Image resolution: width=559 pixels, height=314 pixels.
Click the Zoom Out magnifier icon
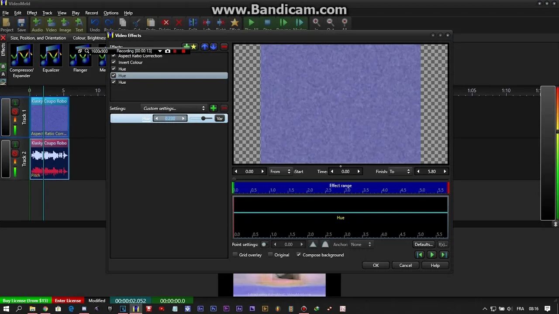[330, 23]
